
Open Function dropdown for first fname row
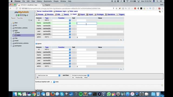click(61, 23)
